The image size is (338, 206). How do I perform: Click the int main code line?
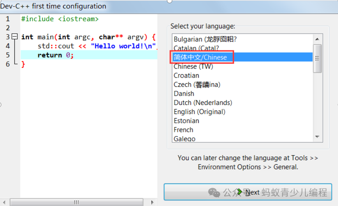click(88, 37)
